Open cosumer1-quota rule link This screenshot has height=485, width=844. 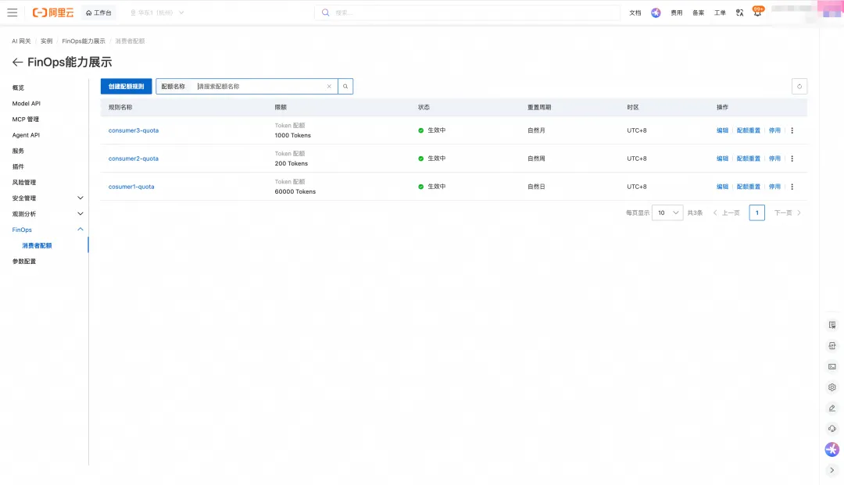point(131,187)
